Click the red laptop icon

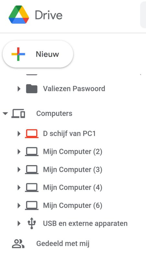click(x=32, y=133)
